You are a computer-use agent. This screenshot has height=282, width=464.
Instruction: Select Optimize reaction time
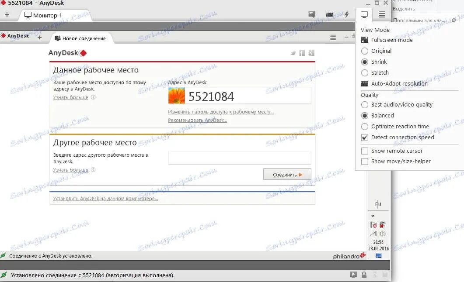point(395,127)
